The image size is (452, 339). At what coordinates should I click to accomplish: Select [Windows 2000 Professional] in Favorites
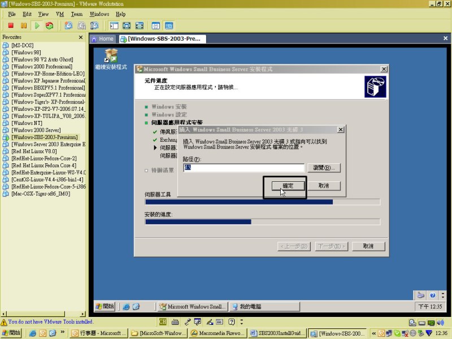[42, 67]
